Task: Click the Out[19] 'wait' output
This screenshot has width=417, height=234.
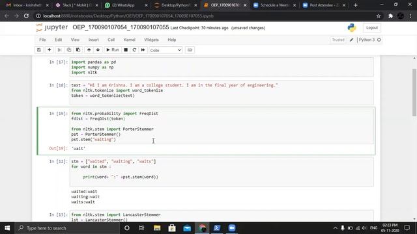Action: coord(78,149)
